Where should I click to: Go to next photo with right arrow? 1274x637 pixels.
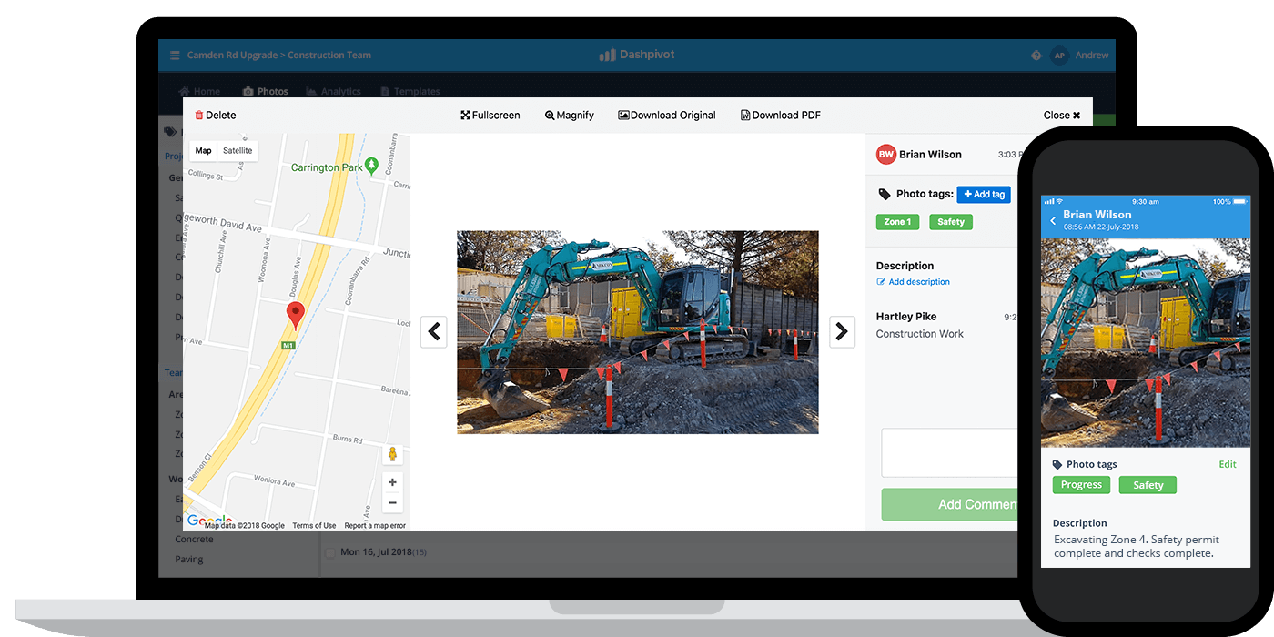(x=842, y=332)
